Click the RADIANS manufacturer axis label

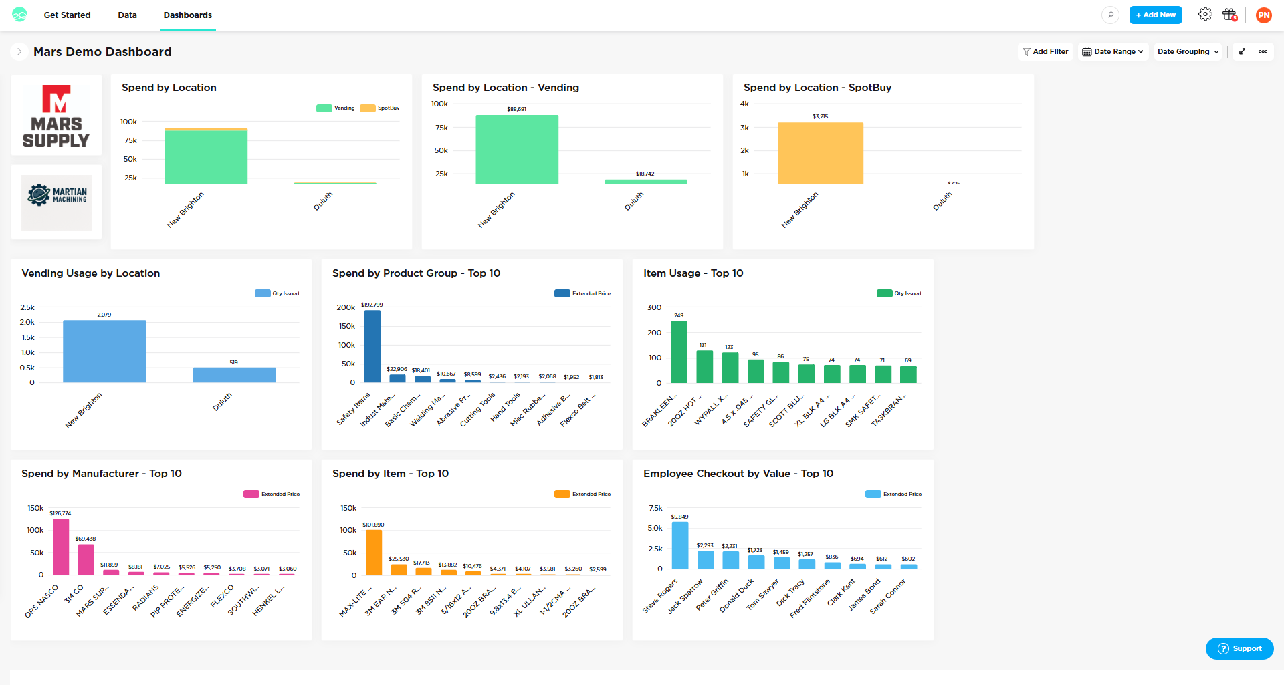pyautogui.click(x=146, y=597)
